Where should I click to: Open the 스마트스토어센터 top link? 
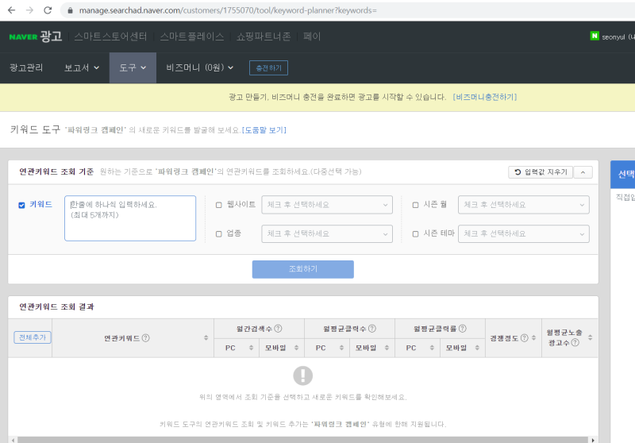coord(110,37)
